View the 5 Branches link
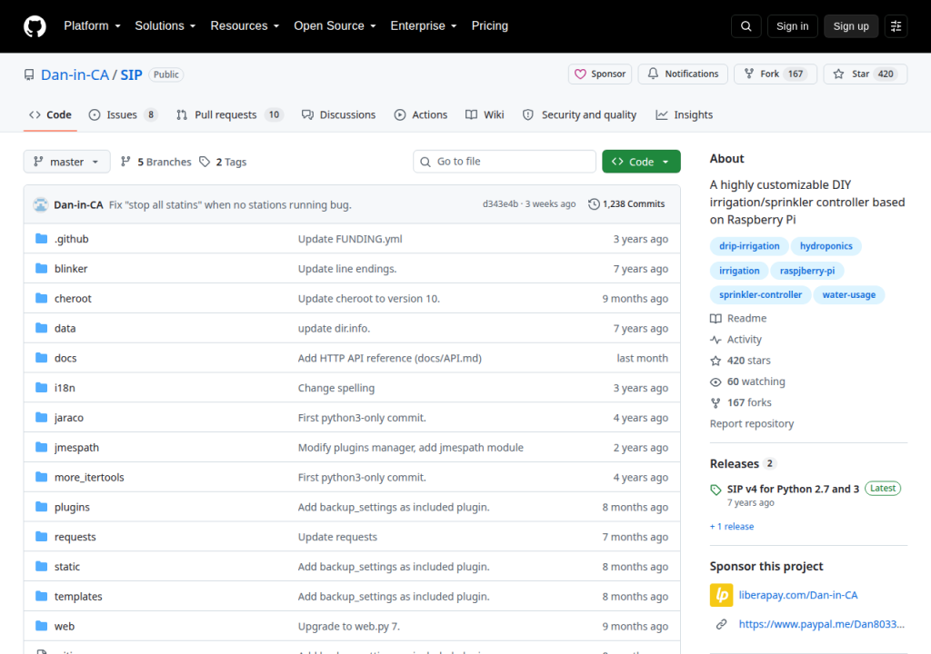 [155, 162]
